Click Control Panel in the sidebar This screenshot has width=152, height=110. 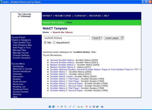coord(18,37)
